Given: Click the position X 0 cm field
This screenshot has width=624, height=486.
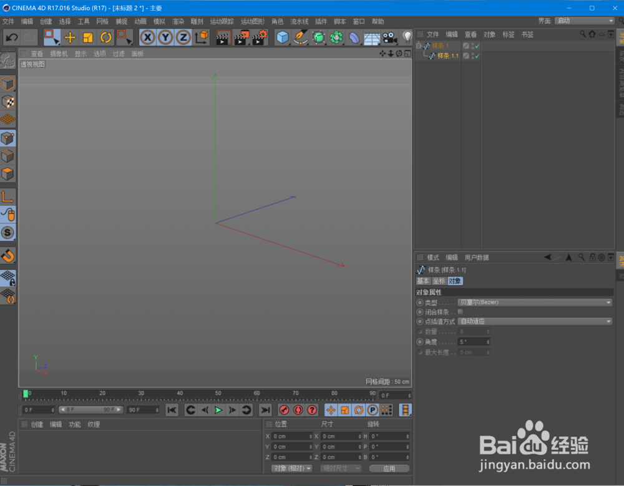Looking at the screenshot, I should click(292, 437).
